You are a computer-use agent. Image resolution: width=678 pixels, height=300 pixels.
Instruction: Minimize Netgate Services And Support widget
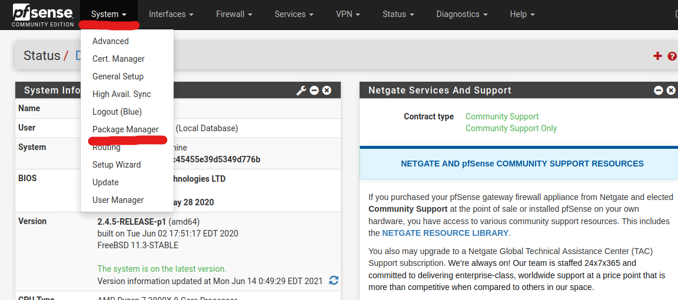(x=659, y=91)
